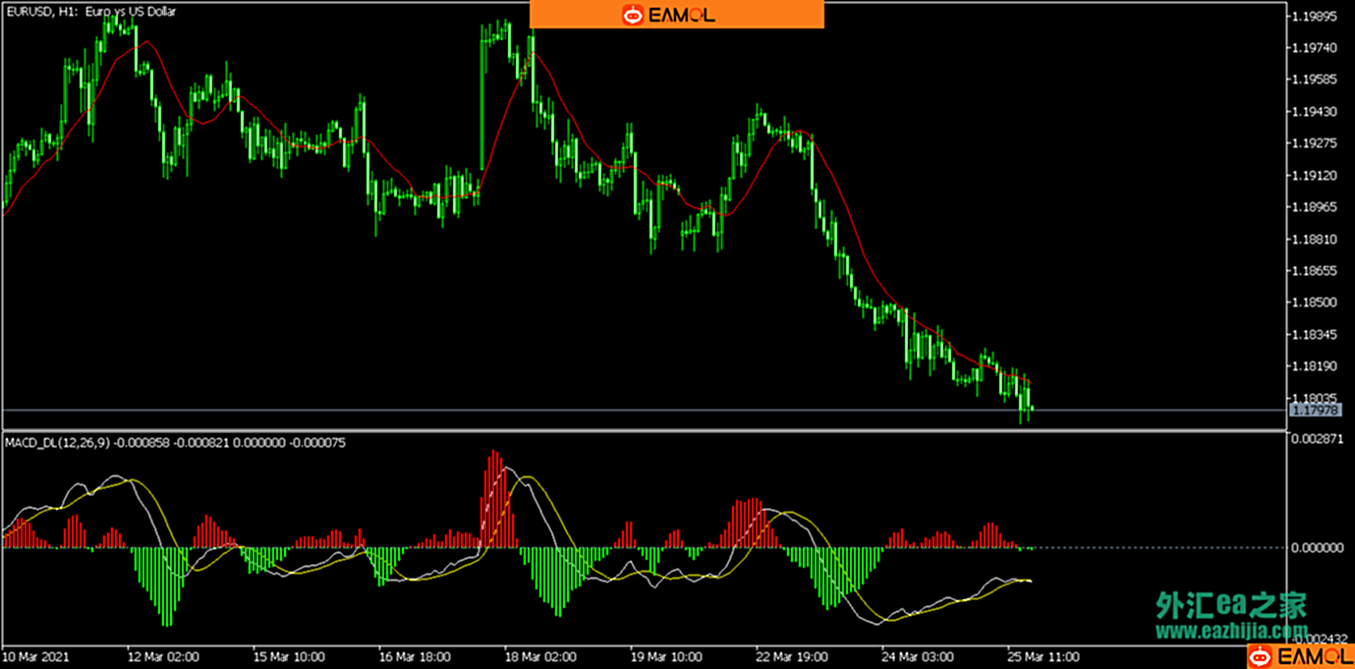Select the 25 Mar 11:00 time axis label
The image size is (1355, 669).
pyautogui.click(x=1044, y=656)
